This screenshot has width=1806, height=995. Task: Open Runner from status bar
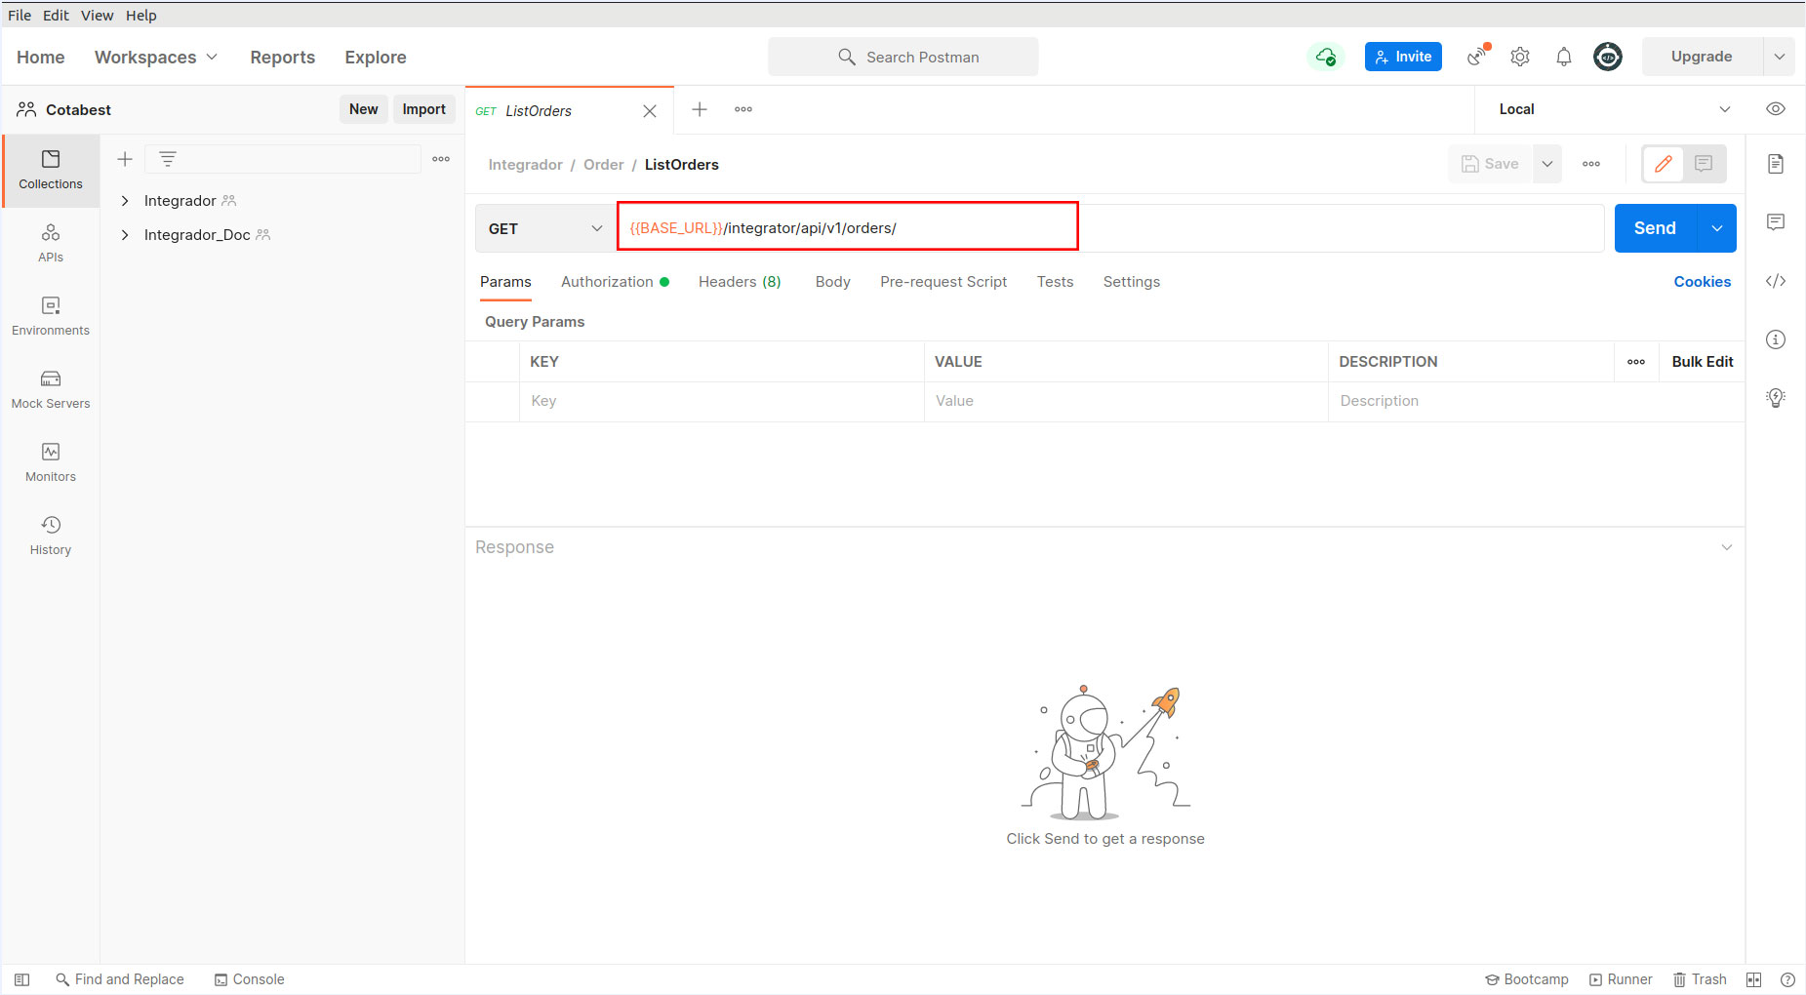pos(1621,979)
